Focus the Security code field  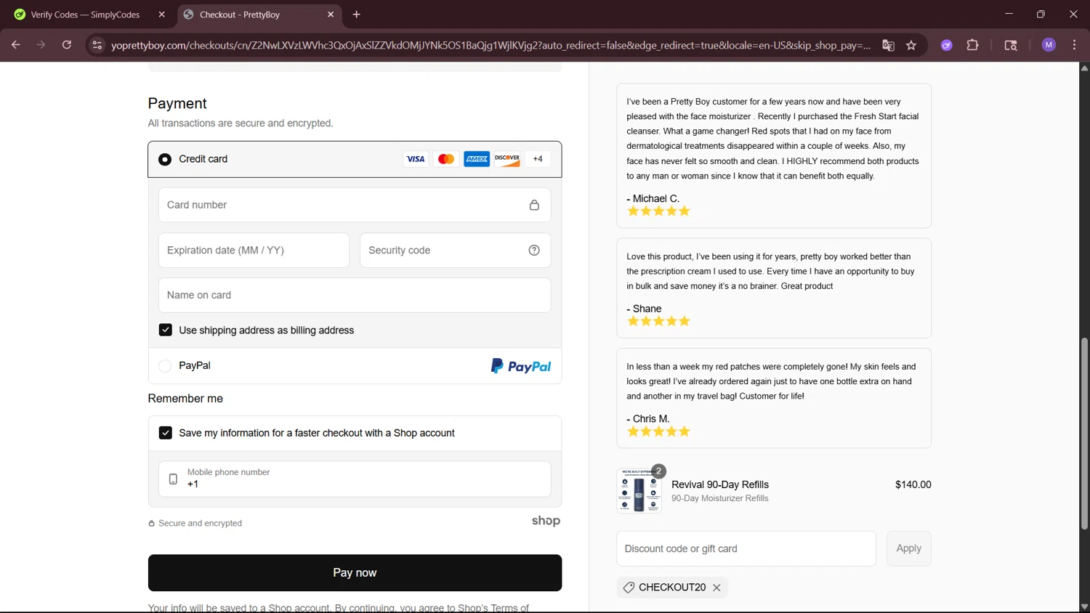455,251
